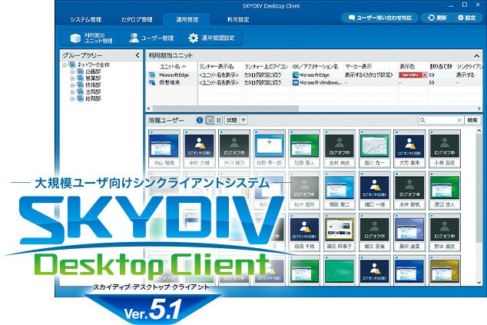The image size is (487, 325).
Task: Open the システム管理 tab
Action: coord(85,19)
